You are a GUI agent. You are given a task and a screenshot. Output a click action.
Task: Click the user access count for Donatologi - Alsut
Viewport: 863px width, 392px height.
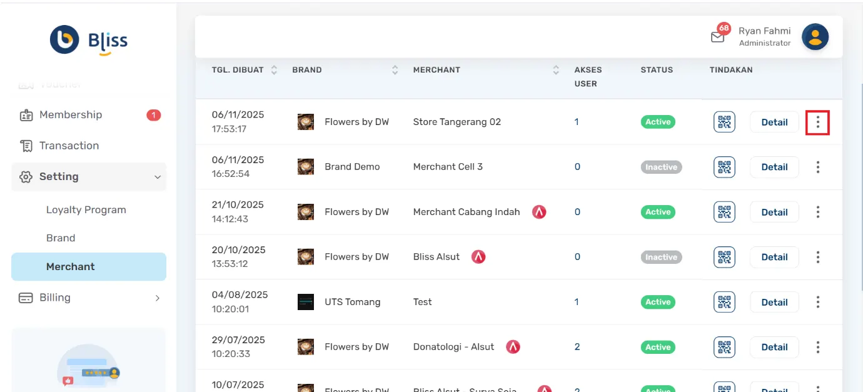(577, 347)
